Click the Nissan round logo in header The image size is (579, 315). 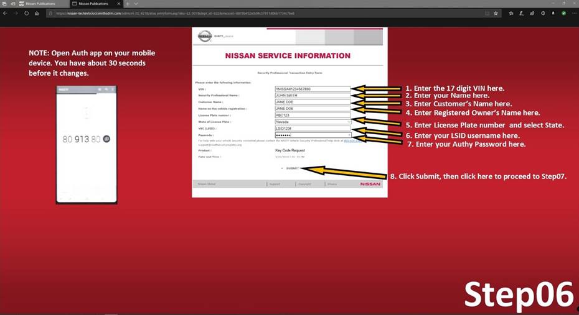tap(205, 36)
